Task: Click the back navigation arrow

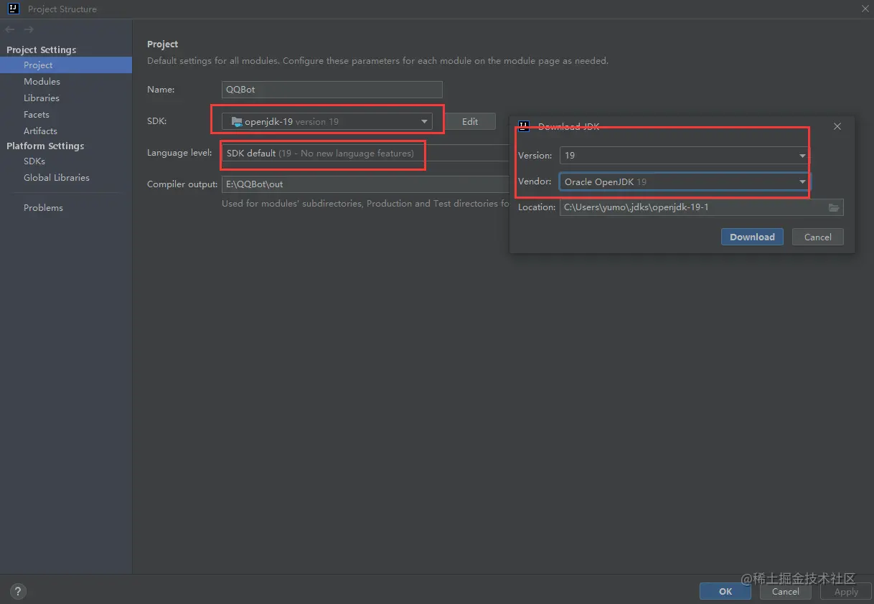Action: pos(10,29)
